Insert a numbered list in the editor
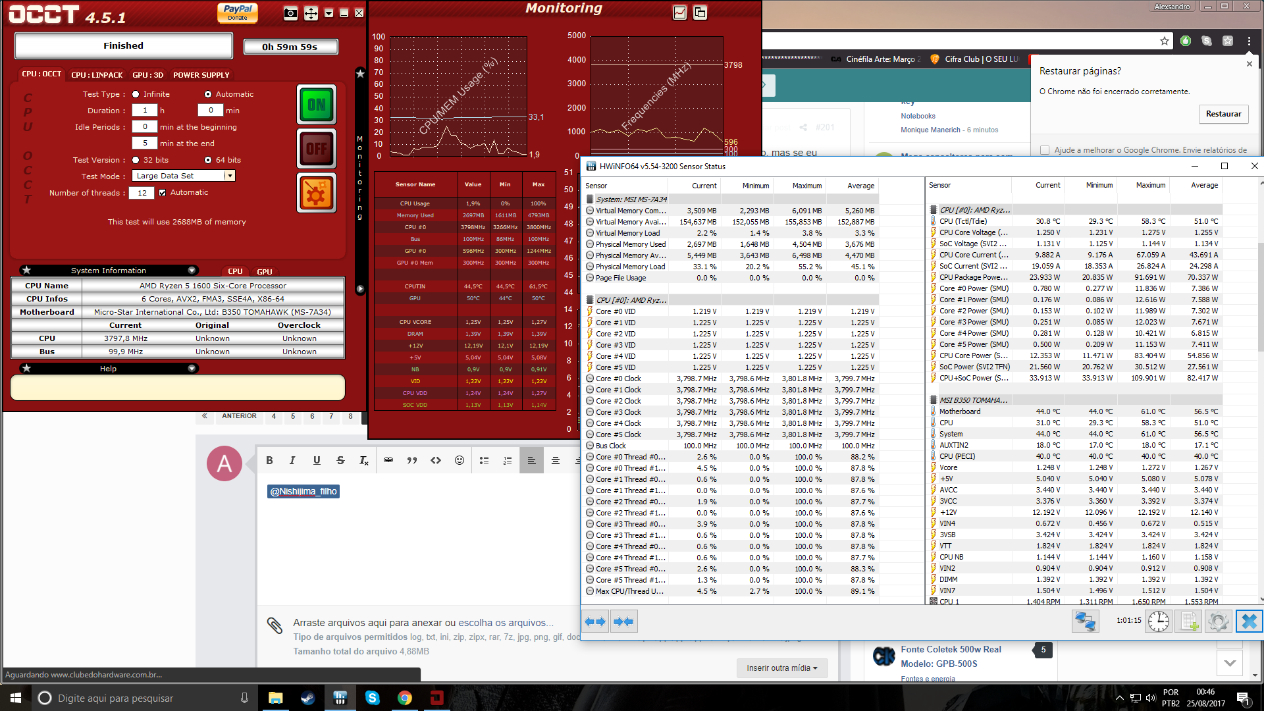 click(508, 460)
